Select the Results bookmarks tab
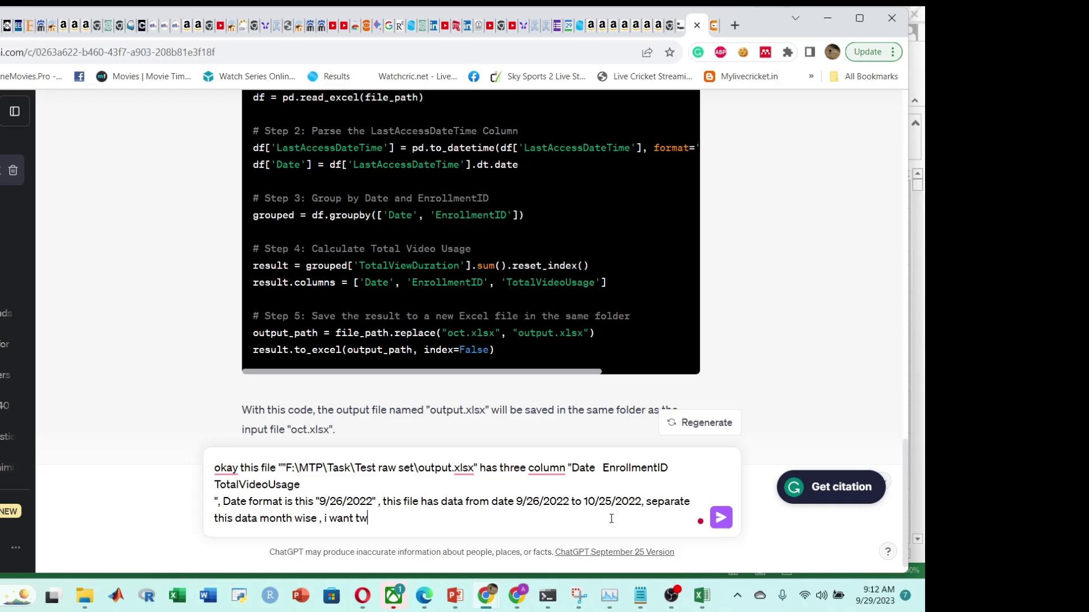This screenshot has height=612, width=1089. [336, 76]
